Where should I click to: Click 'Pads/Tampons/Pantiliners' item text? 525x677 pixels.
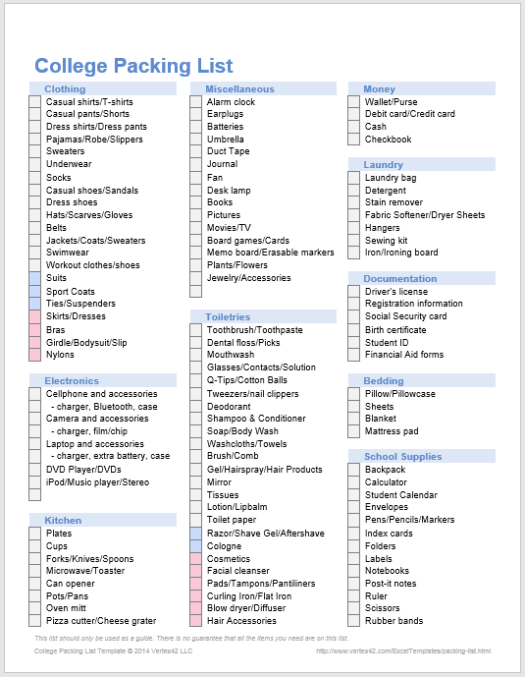point(261,584)
